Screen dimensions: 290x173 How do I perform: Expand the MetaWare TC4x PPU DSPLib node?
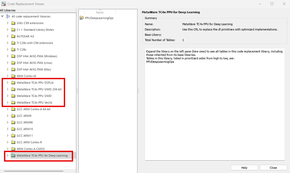pos(7,83)
